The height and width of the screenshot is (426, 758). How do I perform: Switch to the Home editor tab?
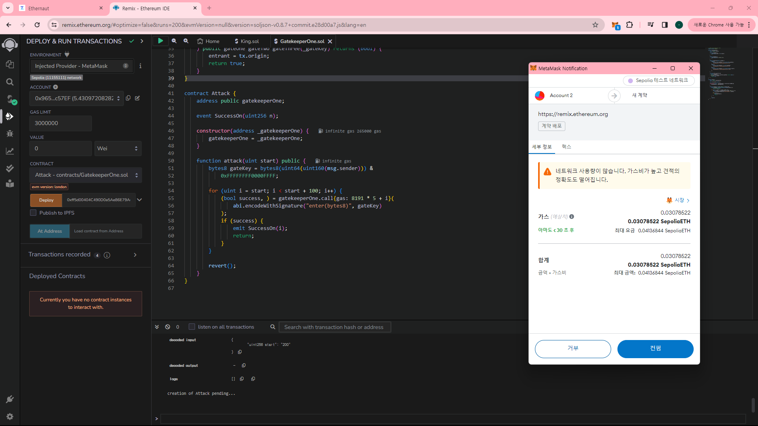pos(208,41)
